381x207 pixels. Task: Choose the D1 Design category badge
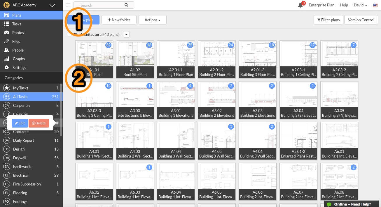coord(7,149)
